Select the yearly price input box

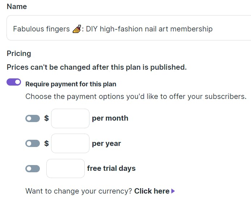pyautogui.click(x=70, y=143)
